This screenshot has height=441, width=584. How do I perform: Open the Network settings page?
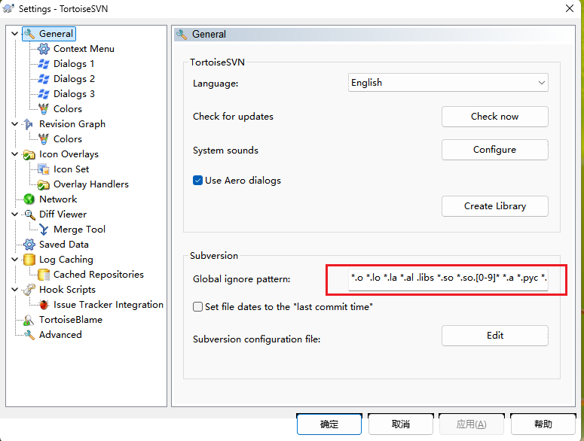pos(58,199)
